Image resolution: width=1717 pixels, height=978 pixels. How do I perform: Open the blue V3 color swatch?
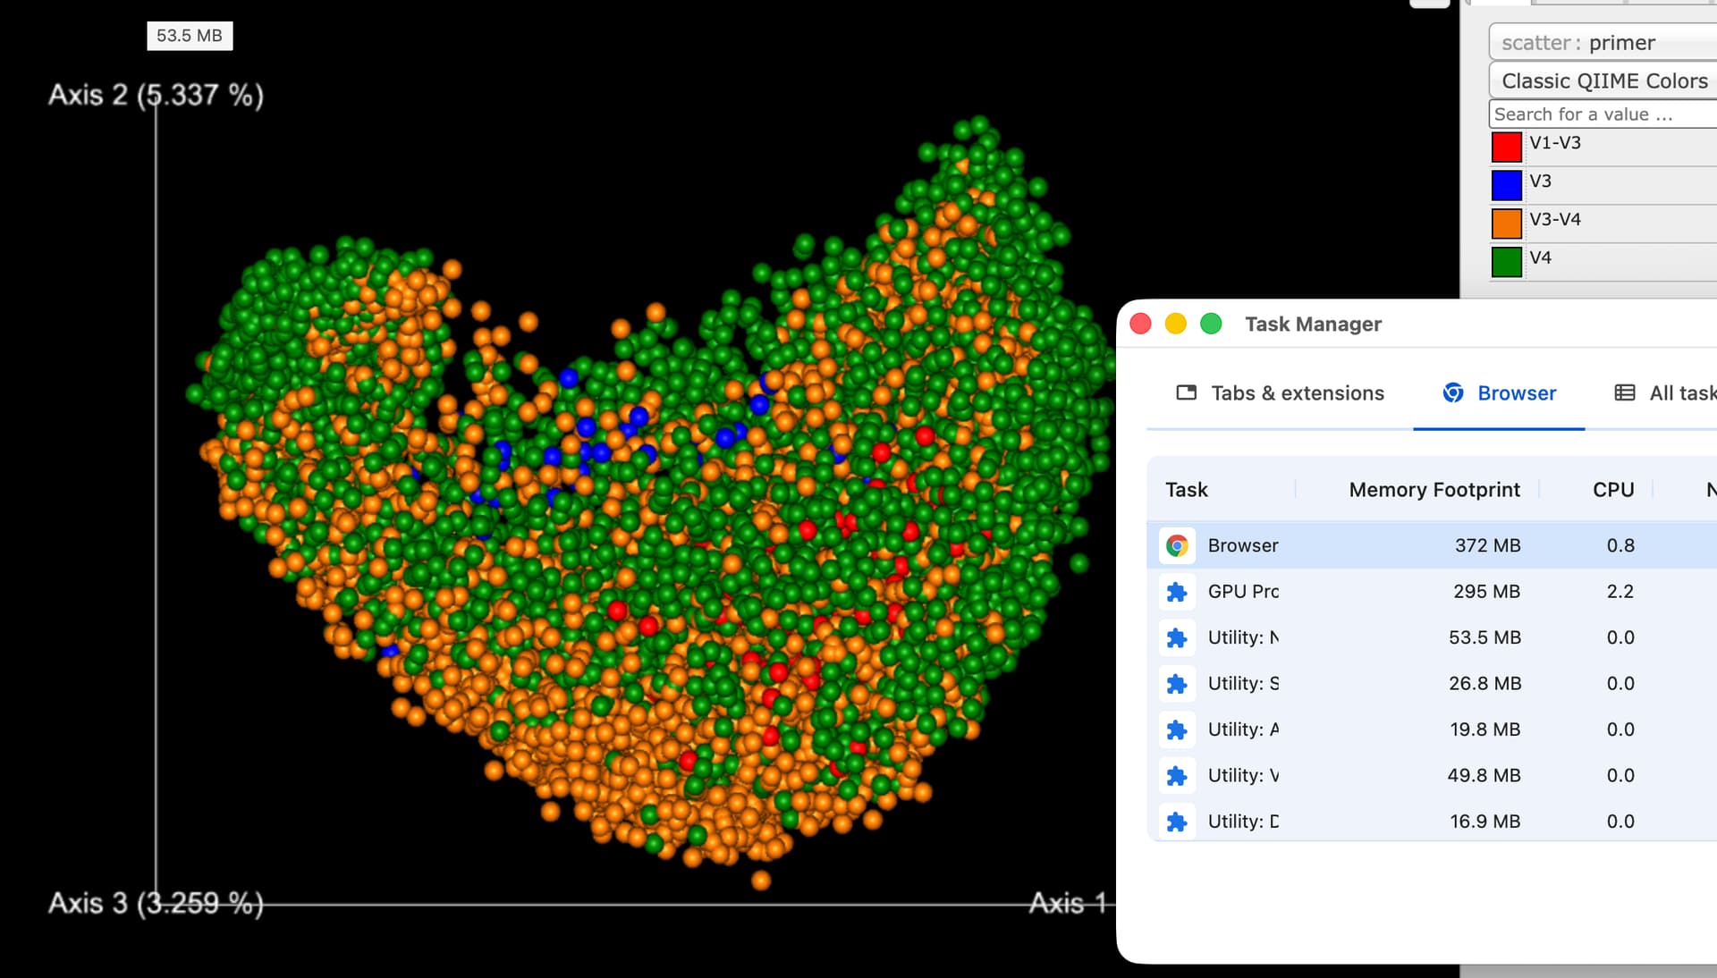click(1507, 185)
